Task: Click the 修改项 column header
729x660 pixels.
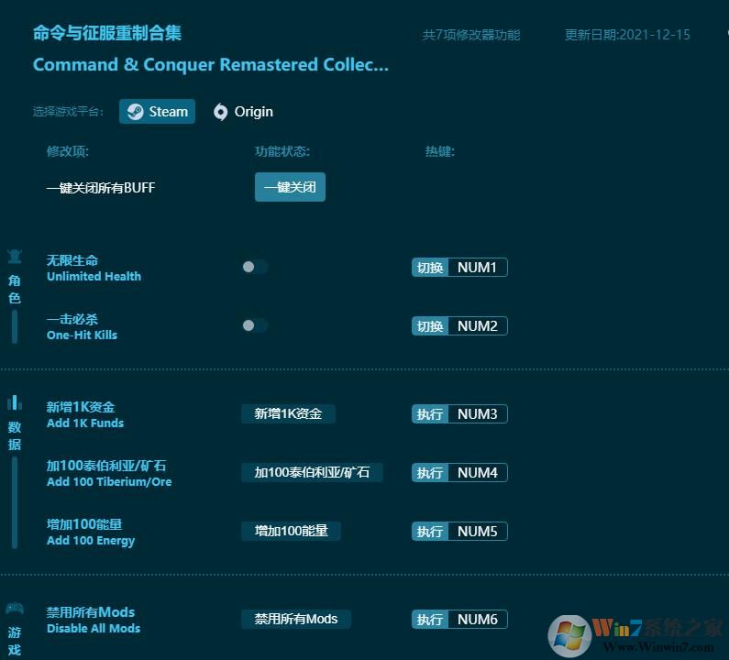Action: pyautogui.click(x=68, y=151)
